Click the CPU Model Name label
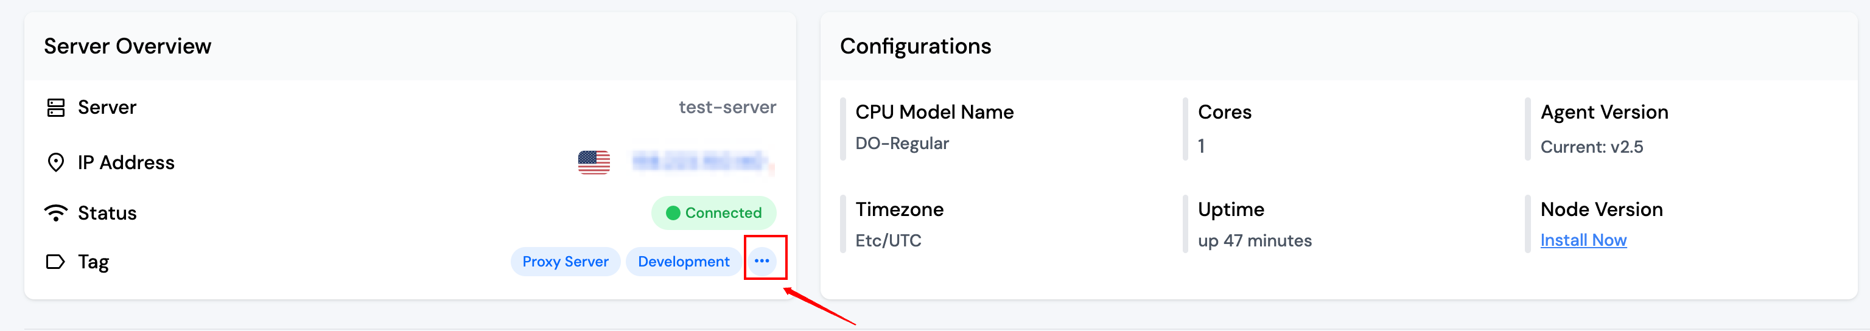Viewport: 1870px width, 331px height. tap(934, 113)
